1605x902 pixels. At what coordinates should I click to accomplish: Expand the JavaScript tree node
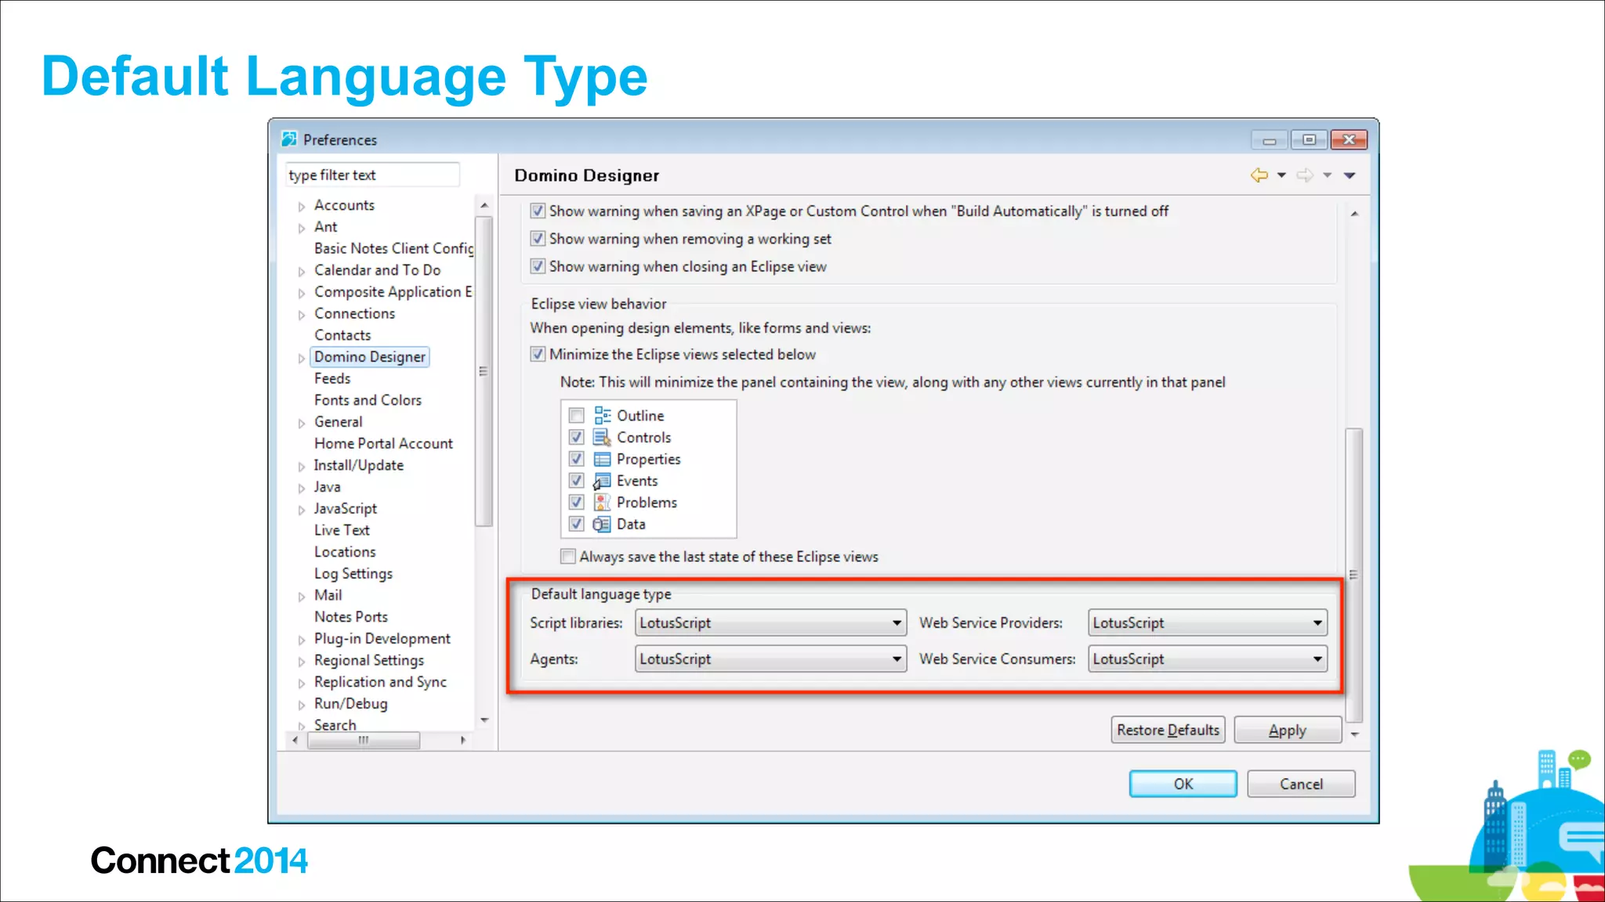click(302, 511)
